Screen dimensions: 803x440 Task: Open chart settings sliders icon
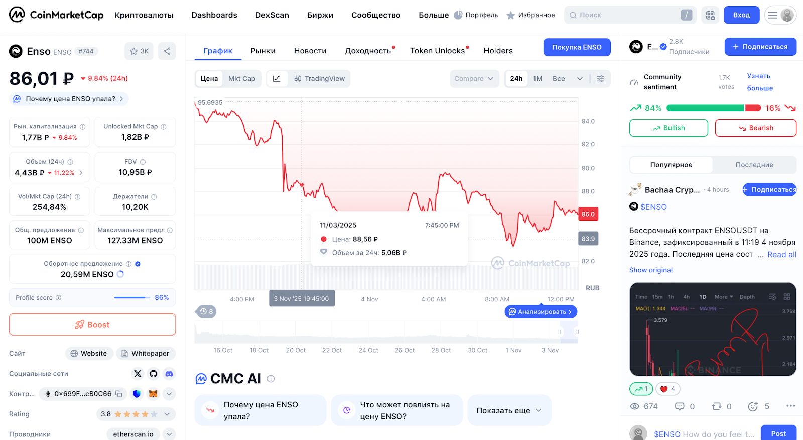pyautogui.click(x=600, y=78)
